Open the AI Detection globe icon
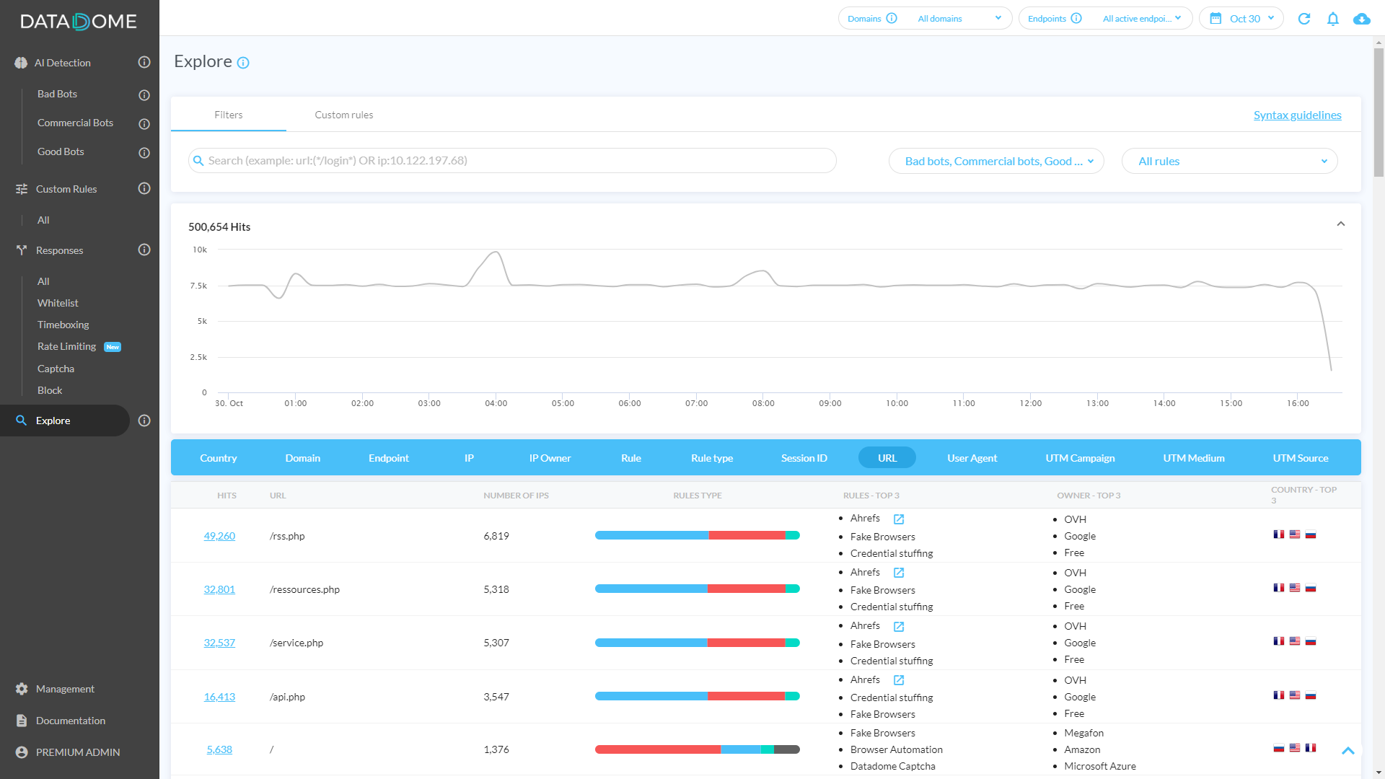Image resolution: width=1385 pixels, height=779 pixels. (20, 63)
